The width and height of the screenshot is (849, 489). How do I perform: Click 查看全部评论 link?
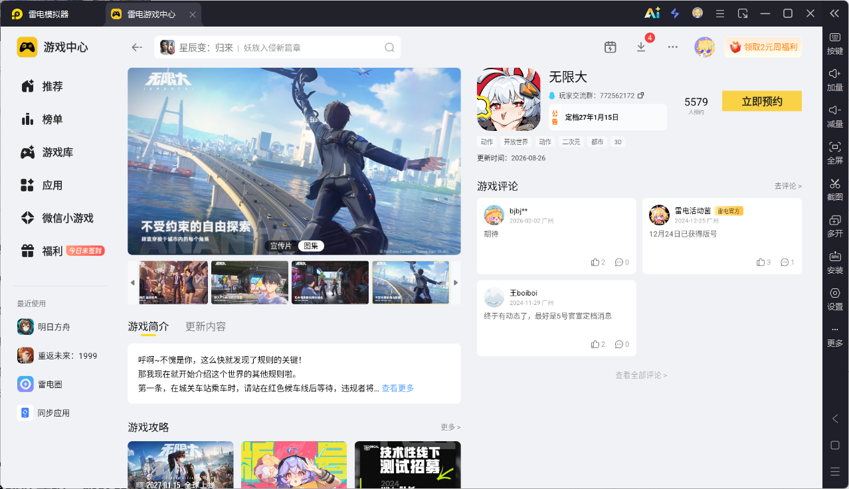click(640, 375)
